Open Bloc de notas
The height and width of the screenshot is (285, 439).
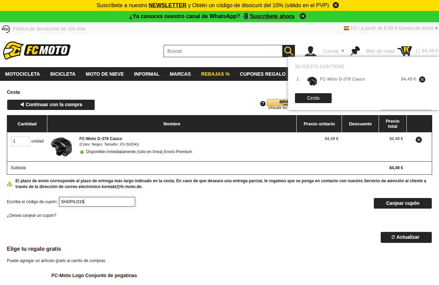(380, 51)
